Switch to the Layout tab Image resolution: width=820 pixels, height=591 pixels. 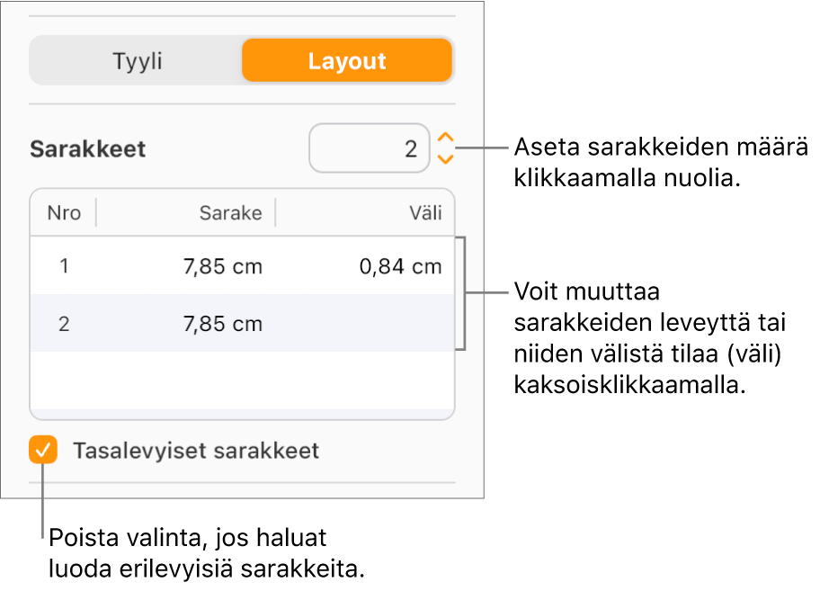click(x=347, y=61)
